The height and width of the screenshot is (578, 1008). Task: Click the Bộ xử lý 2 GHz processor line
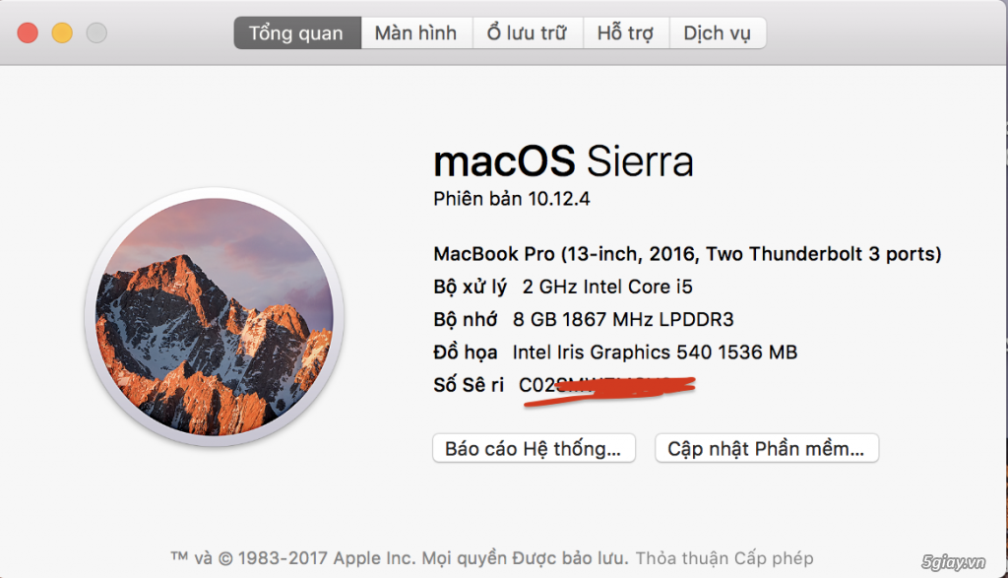tap(562, 287)
